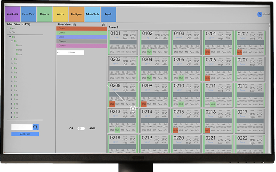Open Filter View settings gear icon

click(x=103, y=25)
